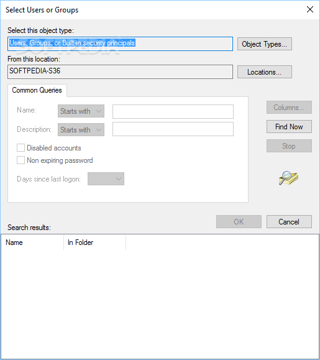Click the object type field
320x360 pixels.
[120, 44]
